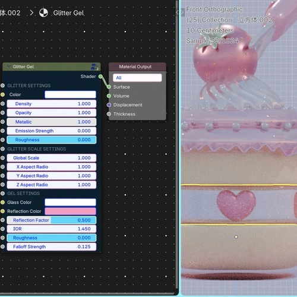Click the GLITTER SCALE SETTINGS section label
297x297 pixels.
[x=37, y=149]
